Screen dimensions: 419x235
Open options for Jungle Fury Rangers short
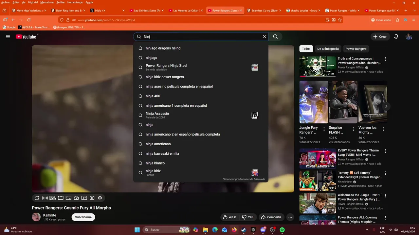tap(324, 129)
